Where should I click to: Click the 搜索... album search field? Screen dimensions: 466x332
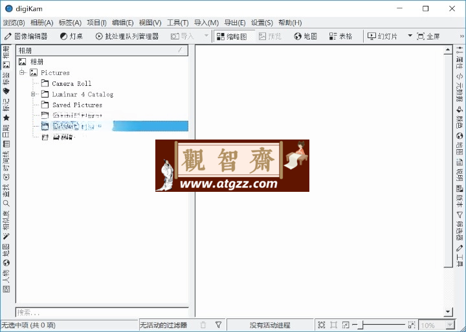(x=102, y=313)
